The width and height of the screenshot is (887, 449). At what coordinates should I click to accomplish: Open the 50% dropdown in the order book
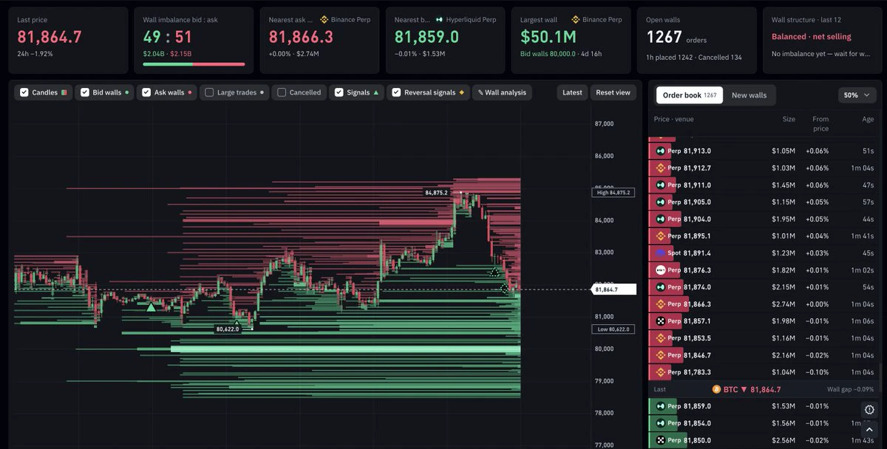856,95
